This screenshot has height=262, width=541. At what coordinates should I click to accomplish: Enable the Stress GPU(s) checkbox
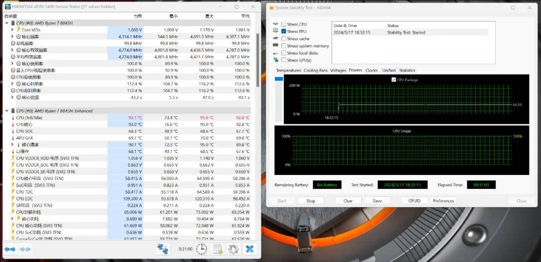coord(284,60)
